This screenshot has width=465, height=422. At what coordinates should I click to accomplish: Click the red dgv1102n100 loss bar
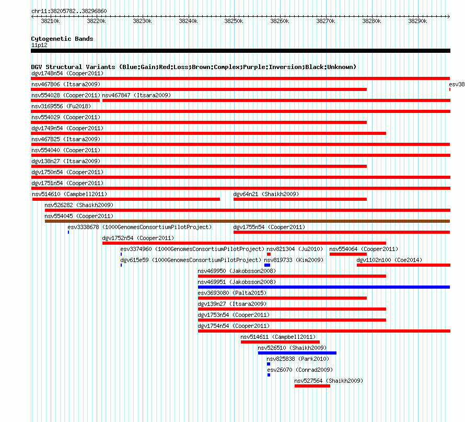pyautogui.click(x=404, y=265)
